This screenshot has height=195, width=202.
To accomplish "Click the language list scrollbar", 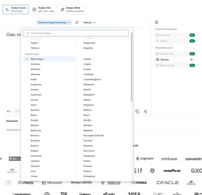I will pyautogui.click(x=131, y=66).
